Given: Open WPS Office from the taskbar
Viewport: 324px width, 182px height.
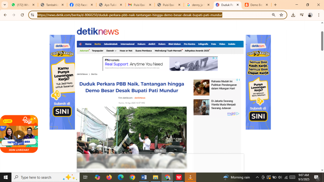Looking at the screenshot, I should [179, 177].
